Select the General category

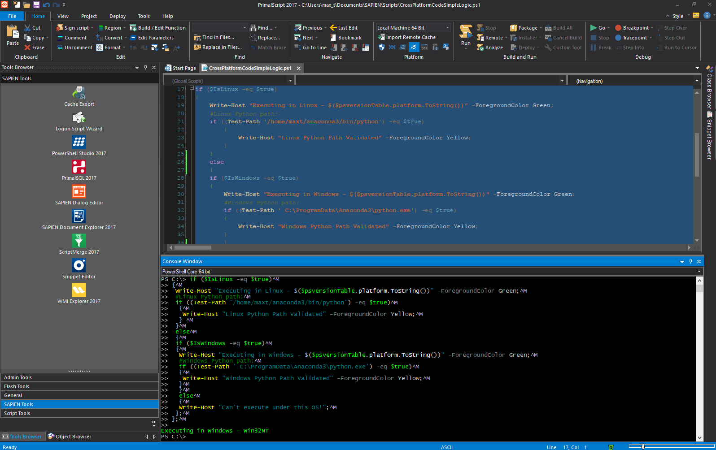pyautogui.click(x=79, y=395)
